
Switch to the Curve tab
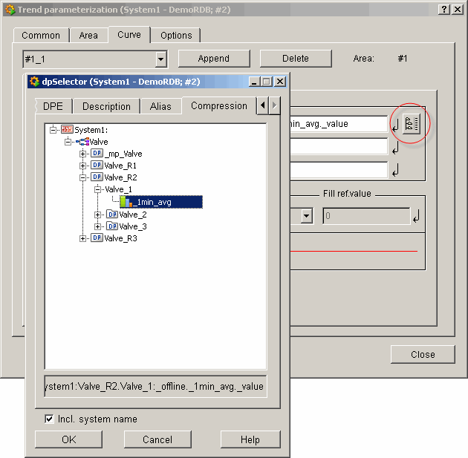pos(129,35)
